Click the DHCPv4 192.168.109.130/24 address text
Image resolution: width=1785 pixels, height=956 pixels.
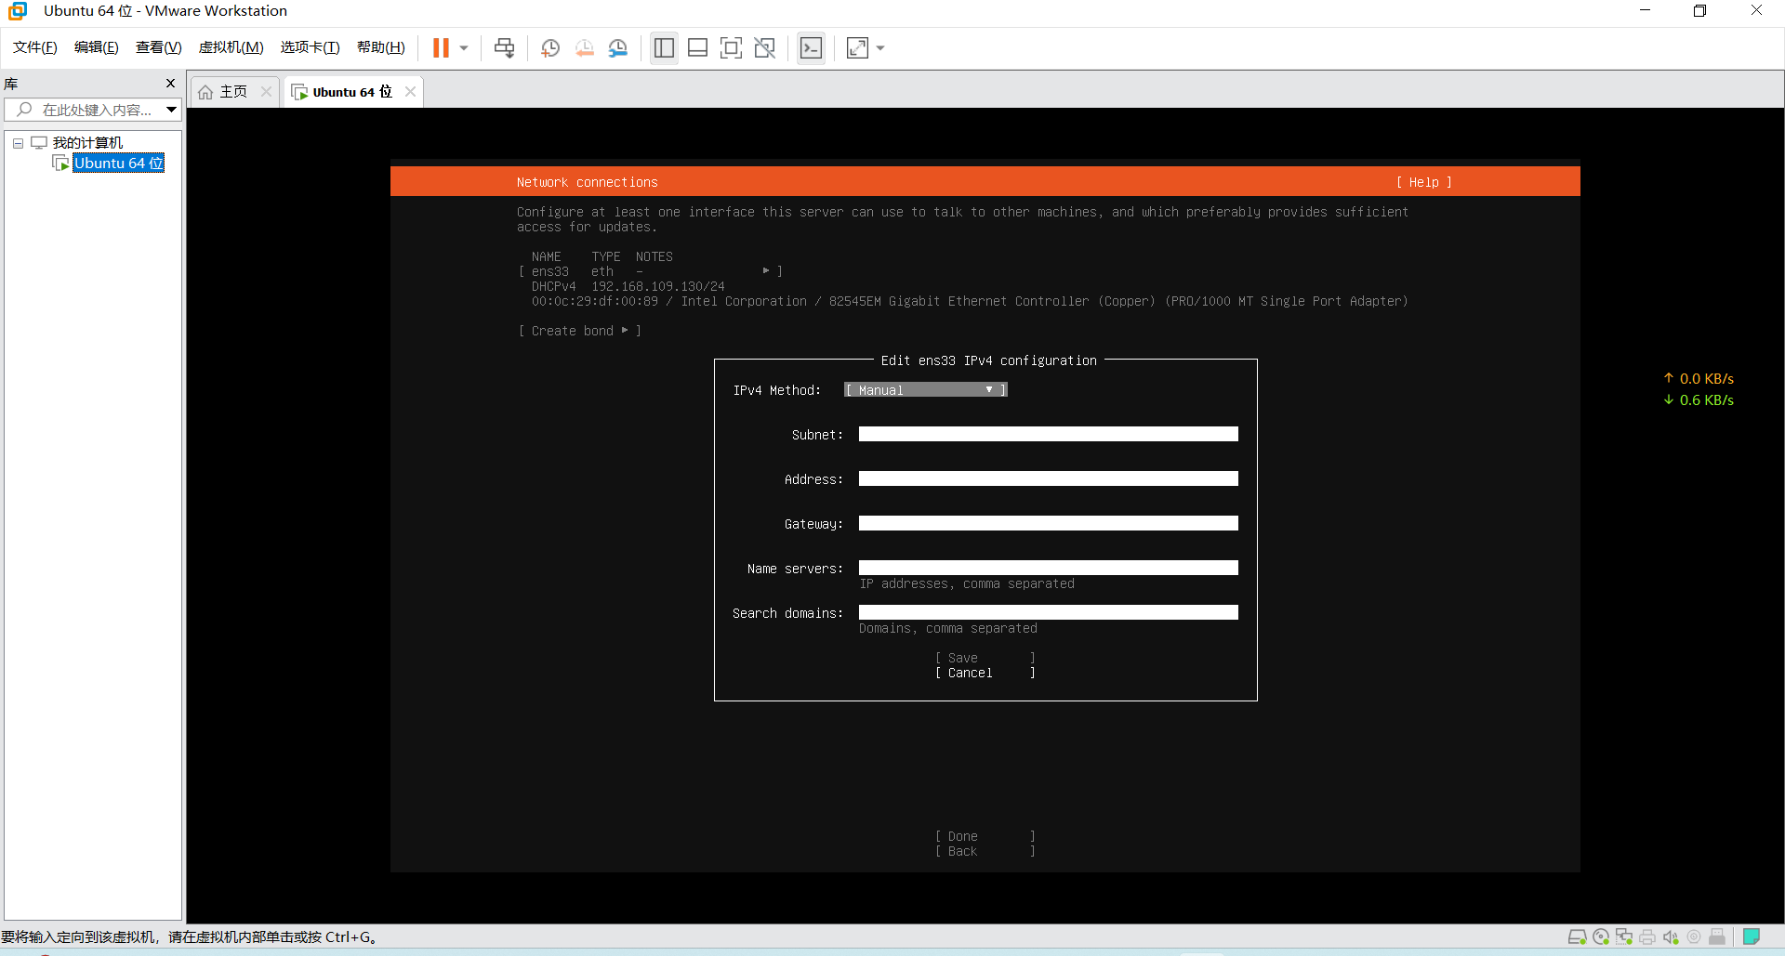[x=628, y=286]
